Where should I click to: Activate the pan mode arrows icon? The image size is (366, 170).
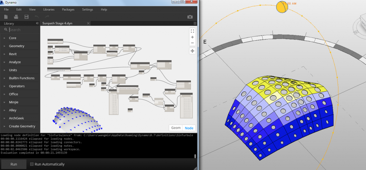[x=192, y=51]
